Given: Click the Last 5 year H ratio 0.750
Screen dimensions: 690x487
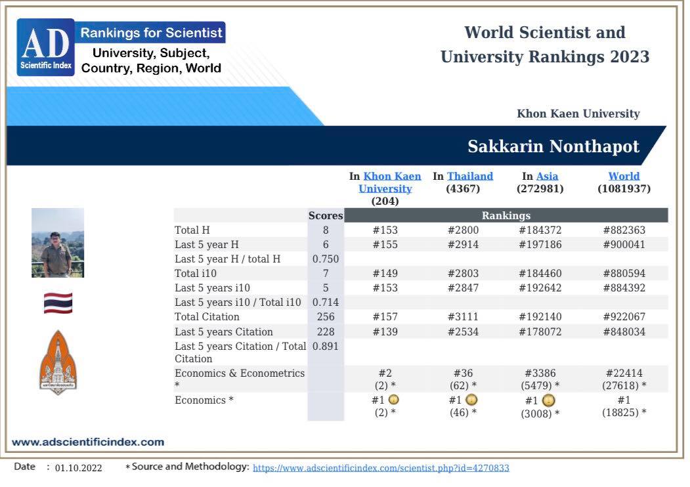Looking at the screenshot, I should (326, 259).
